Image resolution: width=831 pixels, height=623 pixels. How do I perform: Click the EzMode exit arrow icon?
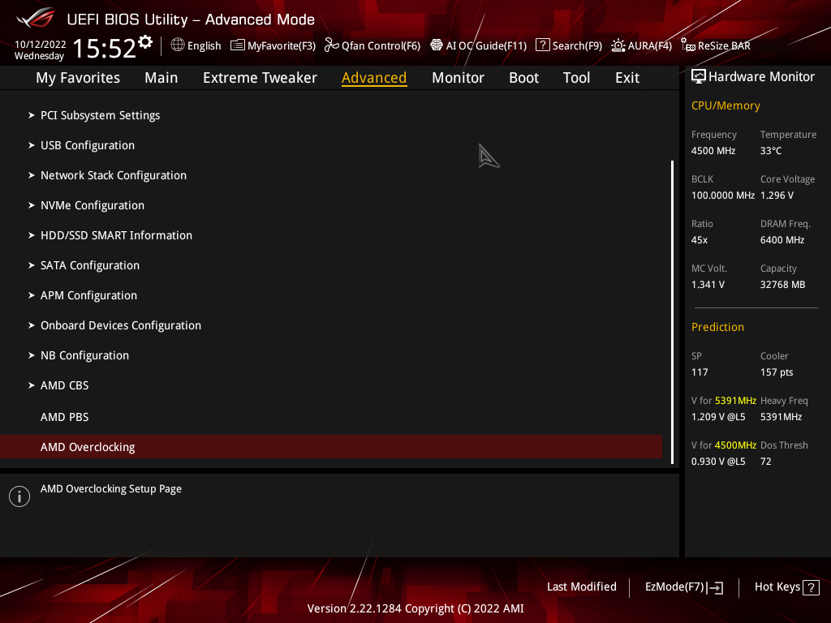coord(715,587)
